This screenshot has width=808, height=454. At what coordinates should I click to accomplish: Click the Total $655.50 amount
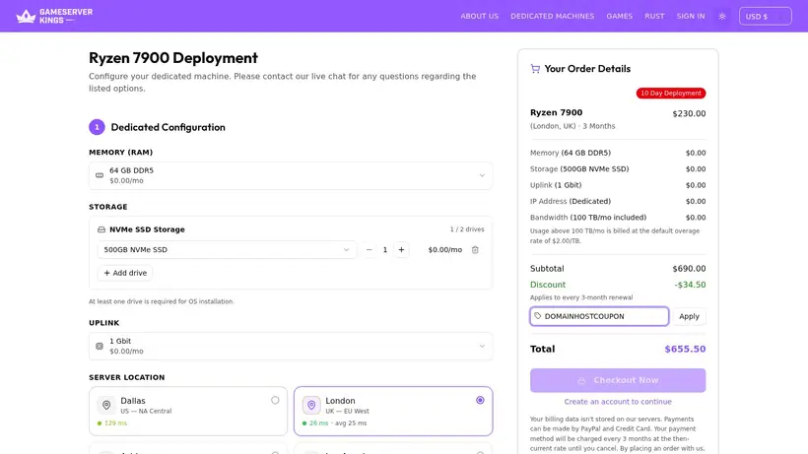click(685, 349)
